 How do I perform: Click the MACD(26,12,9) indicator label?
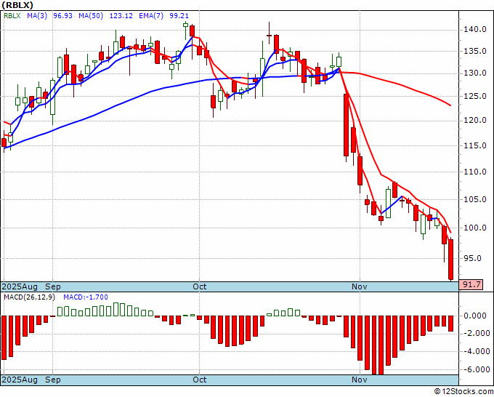[29, 297]
